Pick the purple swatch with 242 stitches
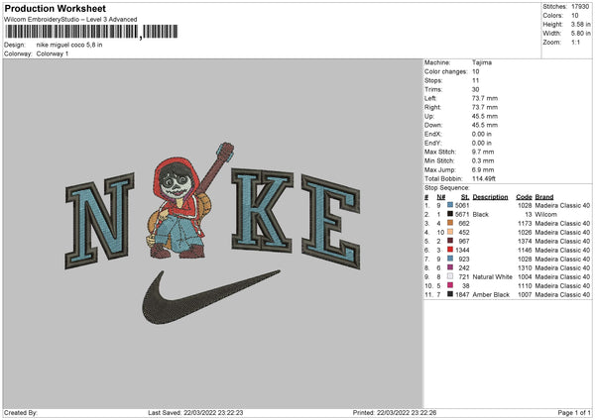 coord(450,267)
